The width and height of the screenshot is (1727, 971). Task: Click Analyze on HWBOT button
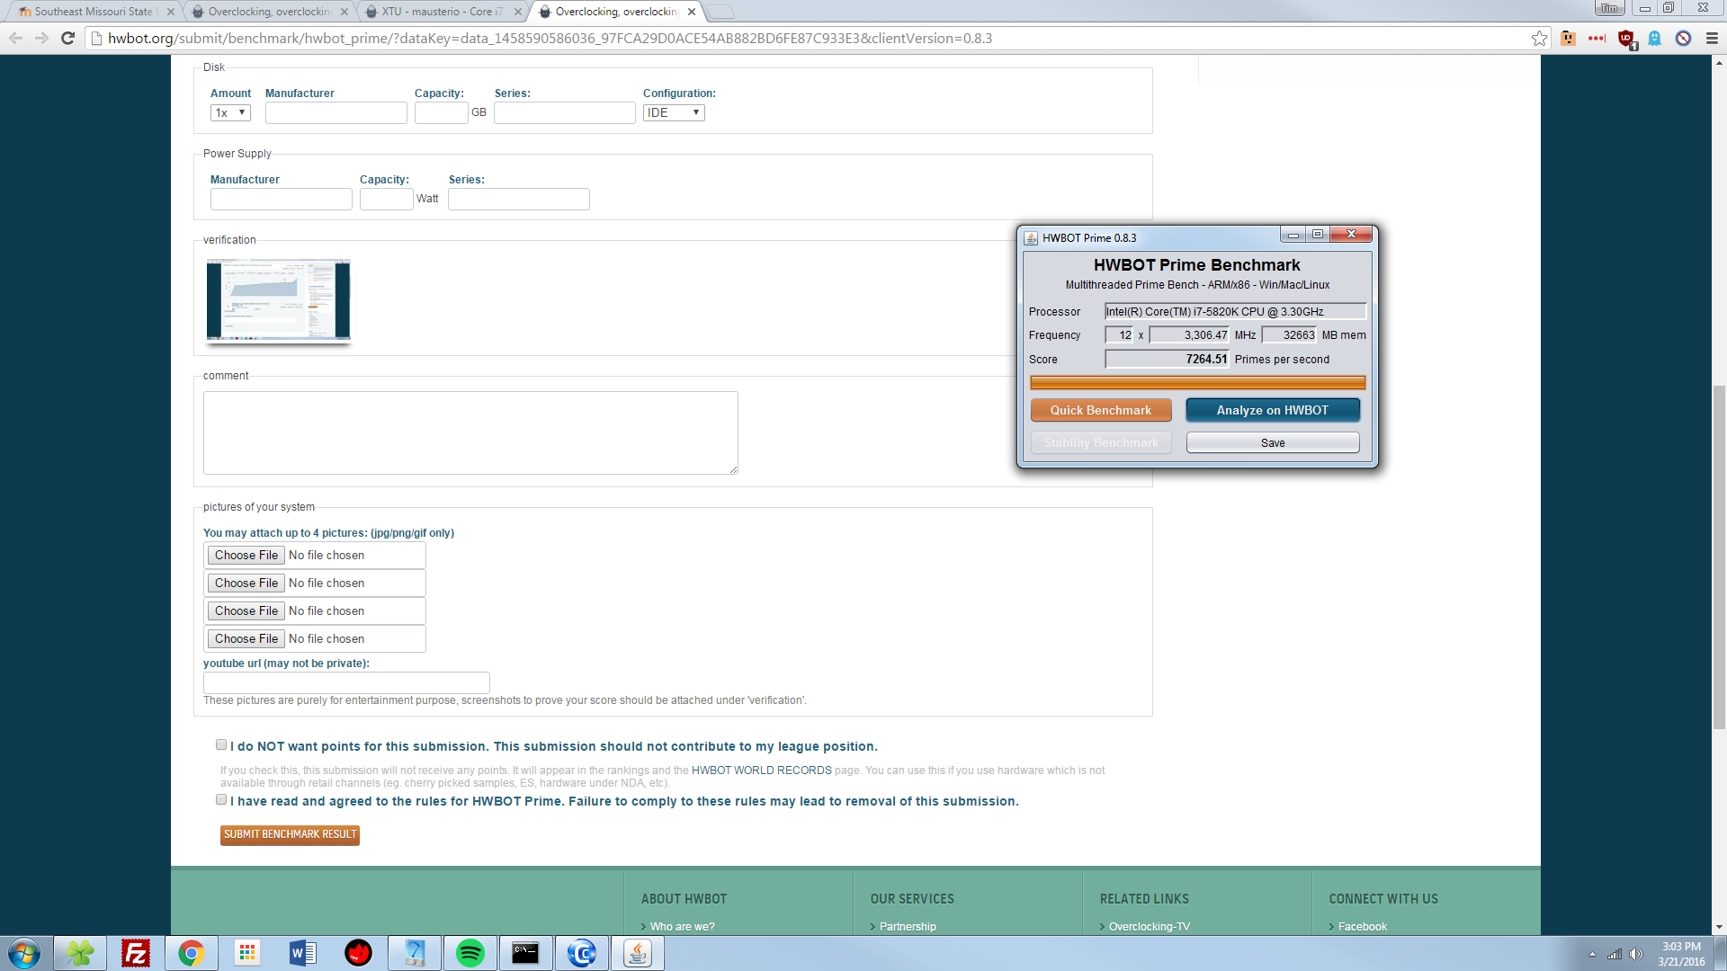click(x=1273, y=410)
